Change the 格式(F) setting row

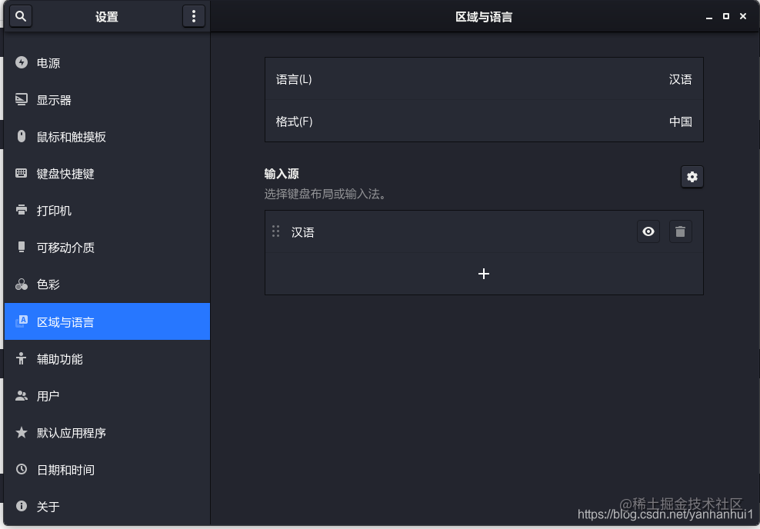tap(484, 121)
